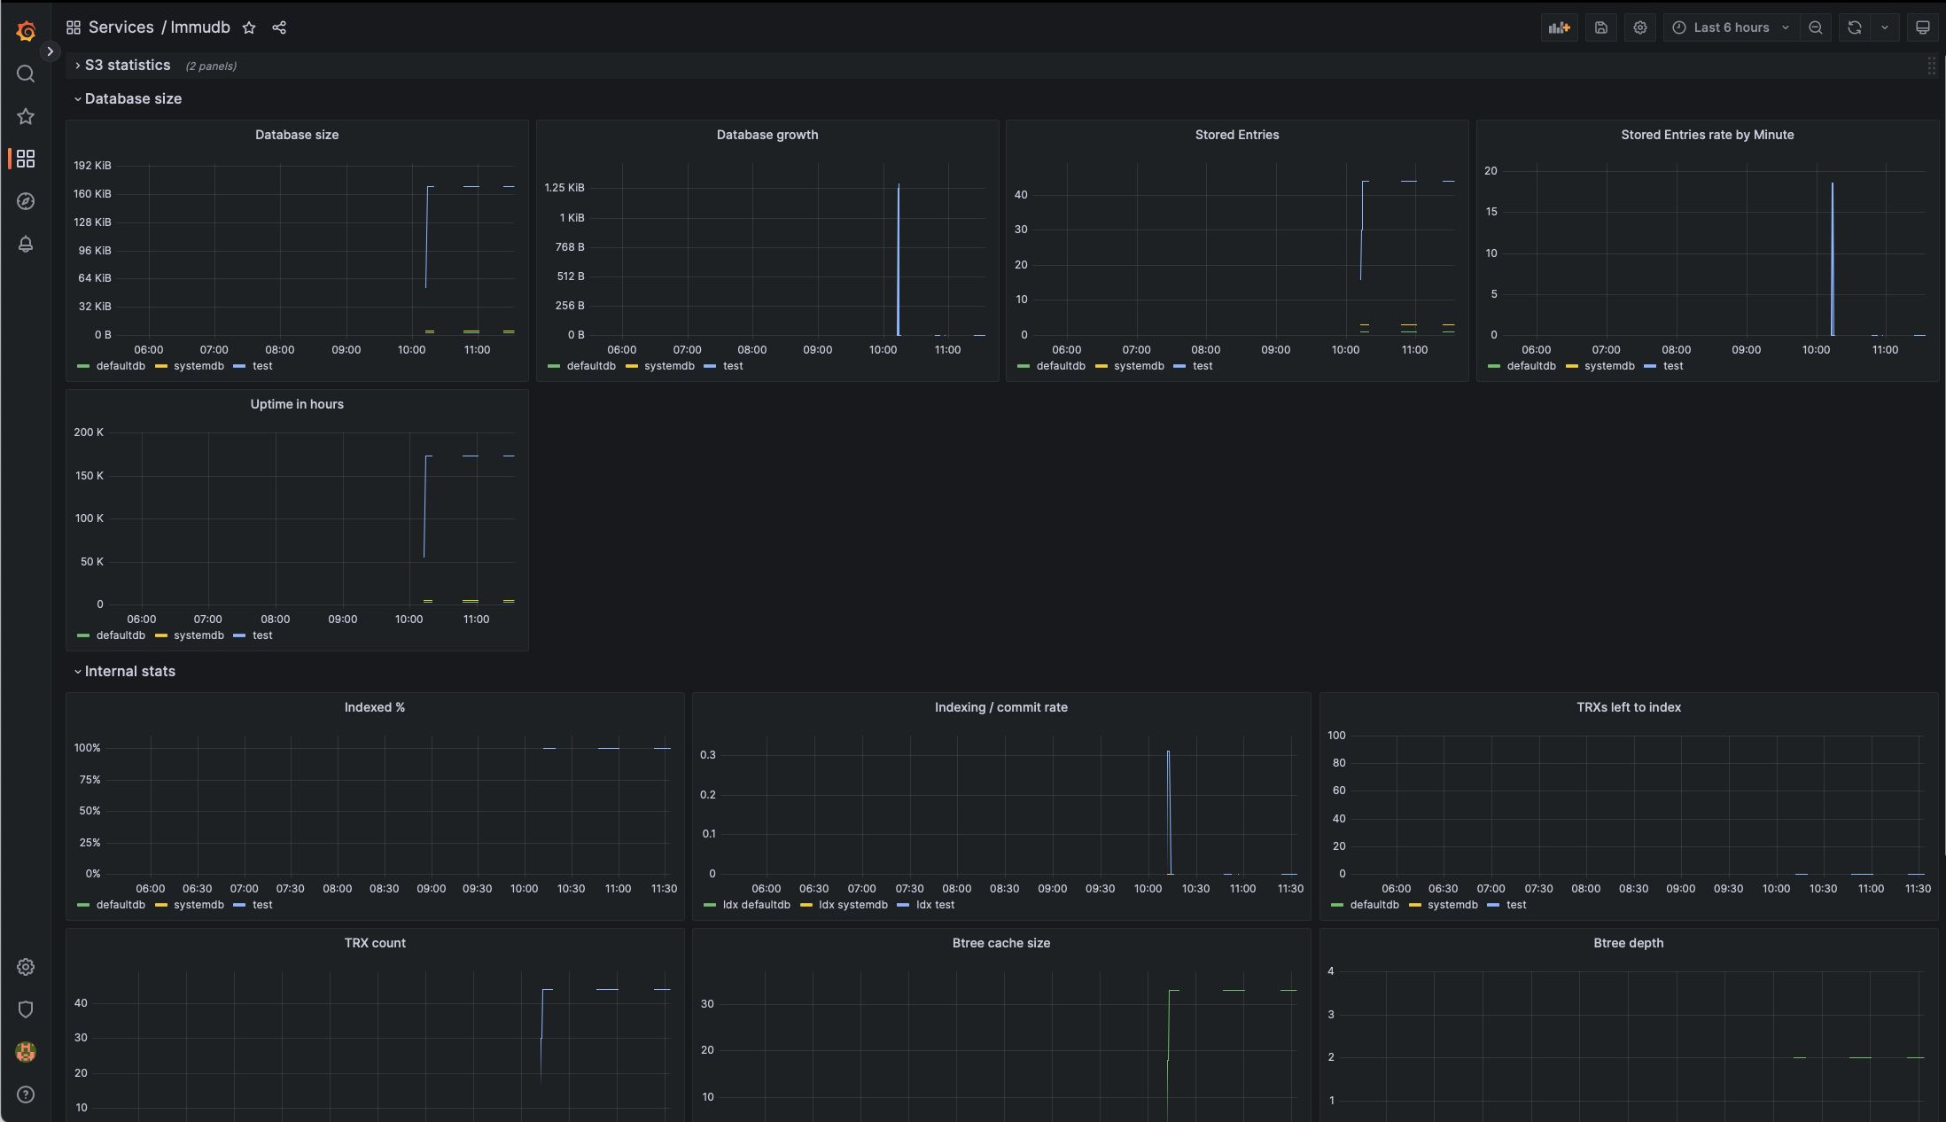Screen dimensions: 1946x1122
Task: Open the Explore compass icon
Action: coord(26,201)
